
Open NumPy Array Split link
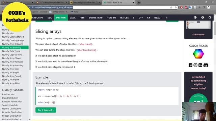click(11, 73)
